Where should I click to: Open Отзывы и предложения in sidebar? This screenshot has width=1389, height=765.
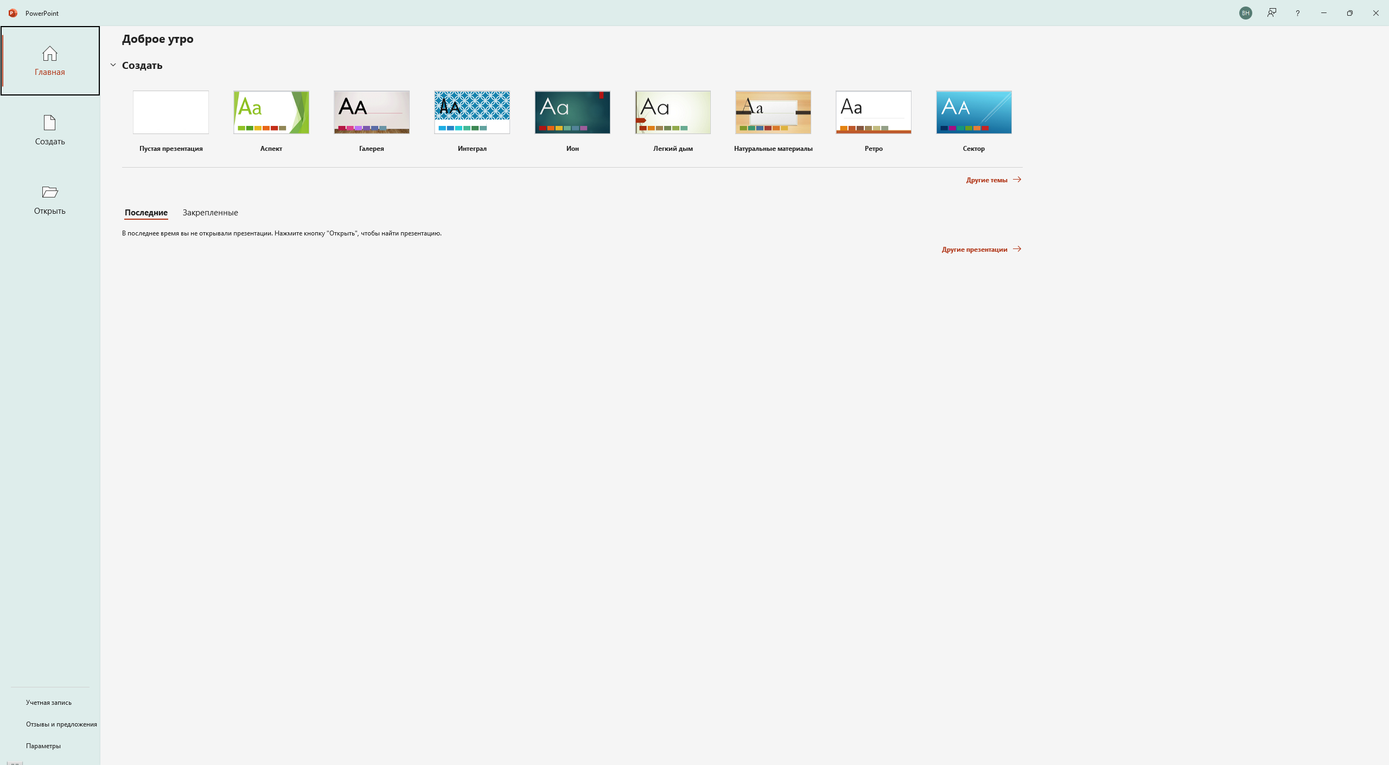[x=61, y=724]
